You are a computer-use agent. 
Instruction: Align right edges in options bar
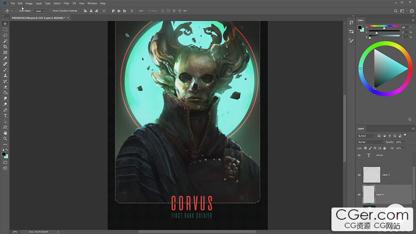pyautogui.click(x=96, y=11)
